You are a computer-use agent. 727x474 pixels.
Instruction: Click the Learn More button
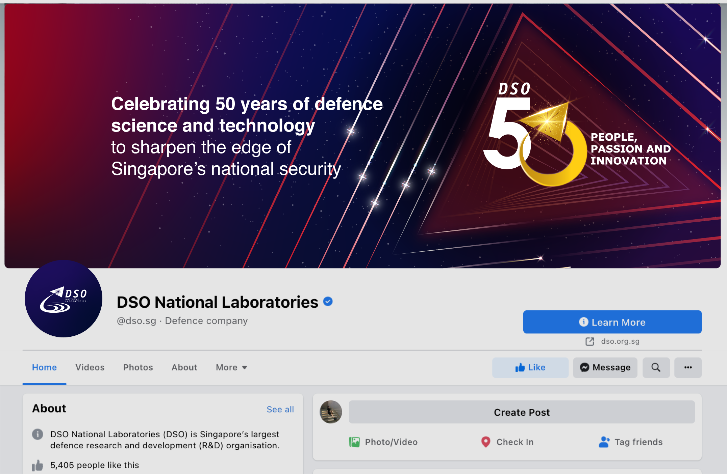[x=612, y=322]
